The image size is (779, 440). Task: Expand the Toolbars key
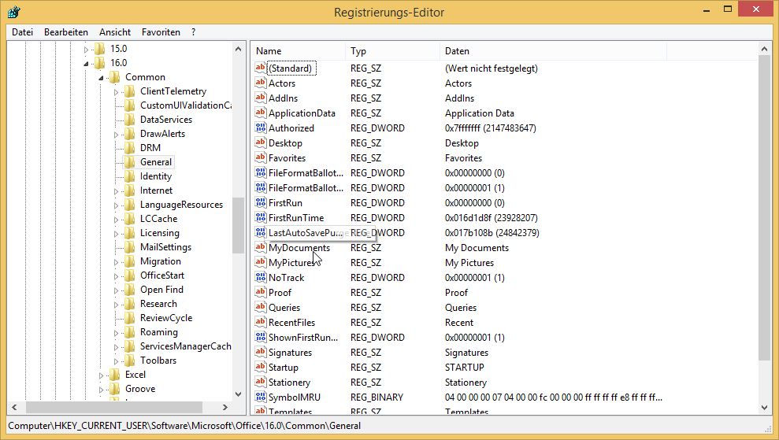click(x=116, y=361)
